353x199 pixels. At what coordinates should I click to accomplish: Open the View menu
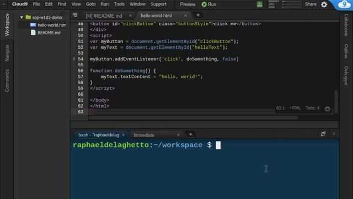tap(76, 4)
